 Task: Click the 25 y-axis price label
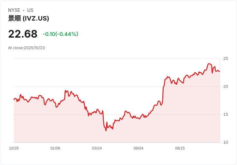pyautogui.click(x=225, y=59)
